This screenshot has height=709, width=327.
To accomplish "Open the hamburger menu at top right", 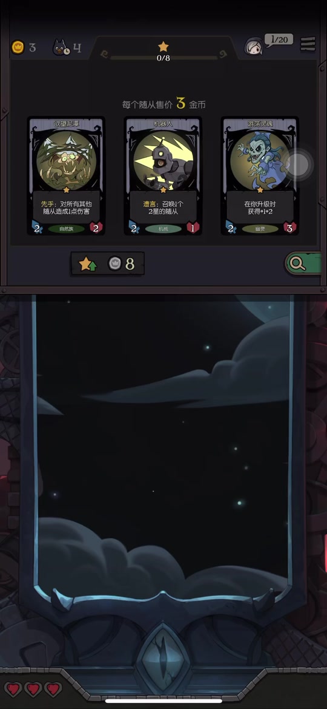I will click(308, 44).
